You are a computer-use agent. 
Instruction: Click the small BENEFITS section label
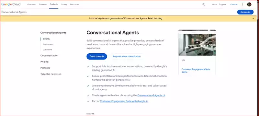tap(90, 114)
